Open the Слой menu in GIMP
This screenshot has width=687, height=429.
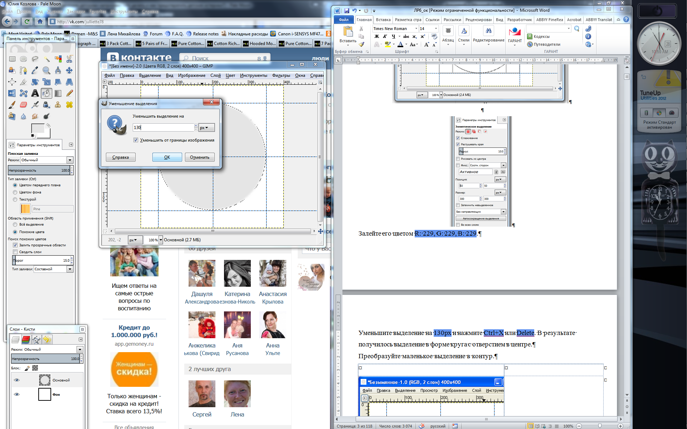(x=215, y=75)
